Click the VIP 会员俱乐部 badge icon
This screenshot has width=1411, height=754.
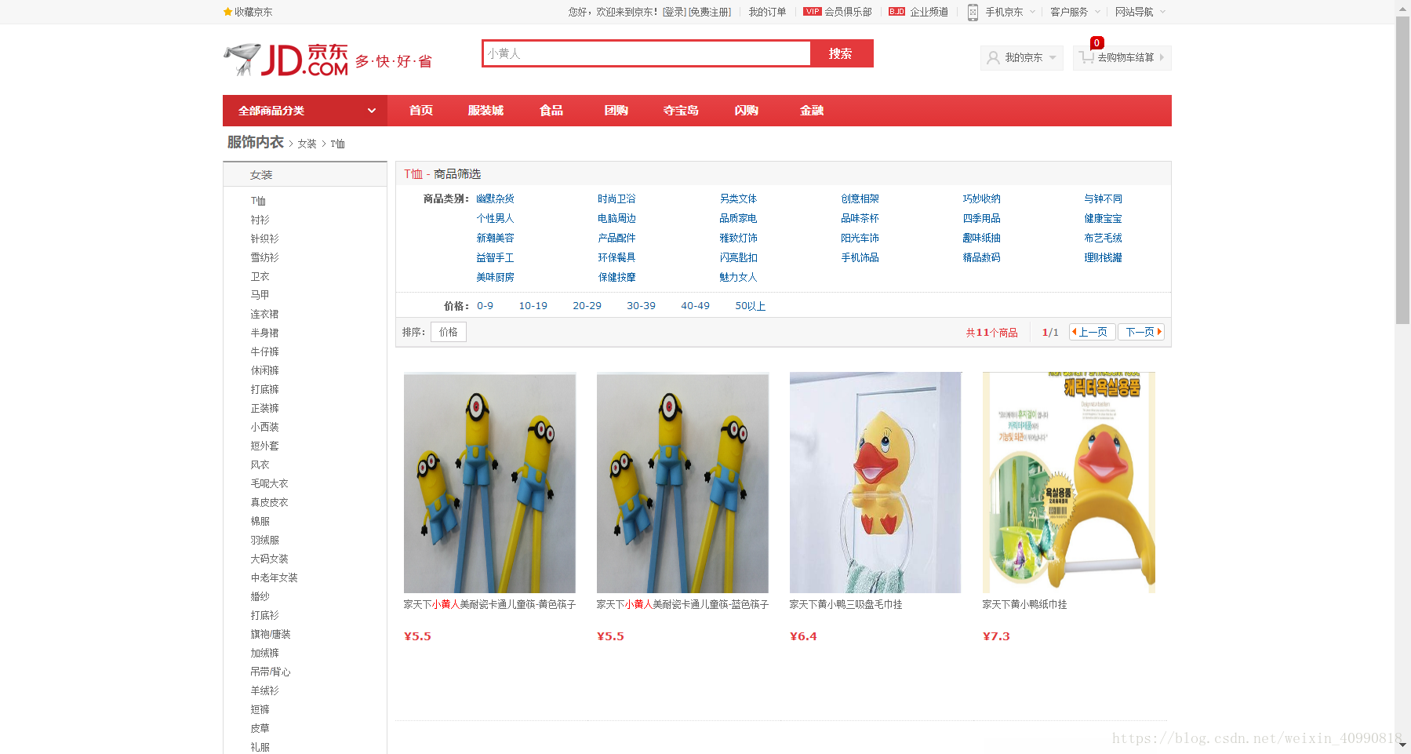tap(812, 12)
